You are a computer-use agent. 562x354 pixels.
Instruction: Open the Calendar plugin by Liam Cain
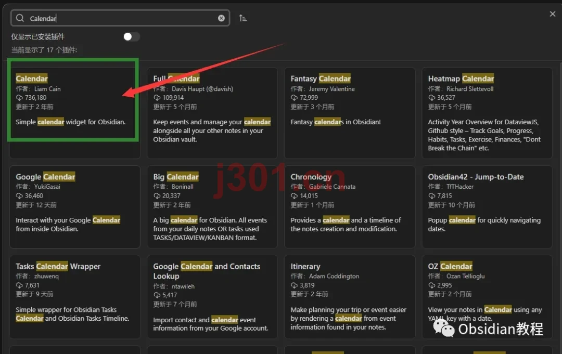point(74,112)
